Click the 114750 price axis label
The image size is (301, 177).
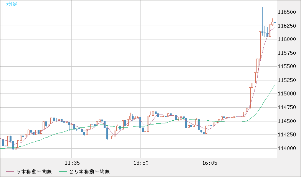pyautogui.click(x=288, y=107)
